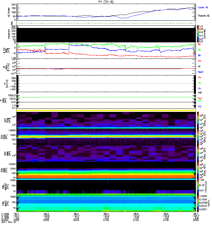Click the blue "Ti⊥" temperature legend label
This screenshot has height=226, width=212.
pos(200,107)
